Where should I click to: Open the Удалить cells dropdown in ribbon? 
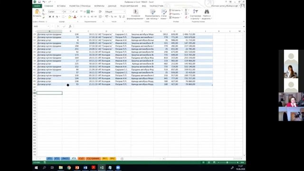pyautogui.click(x=176, y=14)
